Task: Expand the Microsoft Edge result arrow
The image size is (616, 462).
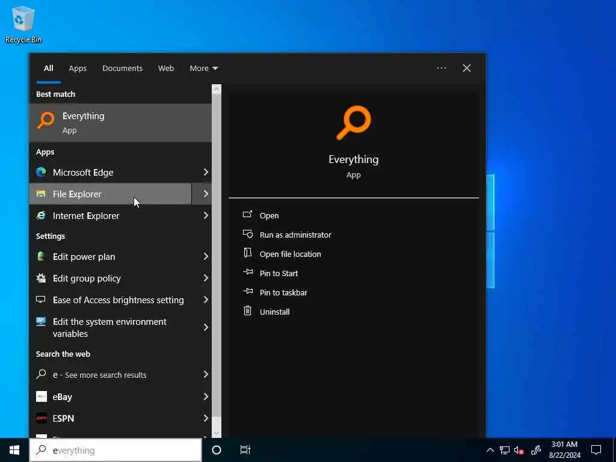Action: pyautogui.click(x=206, y=172)
